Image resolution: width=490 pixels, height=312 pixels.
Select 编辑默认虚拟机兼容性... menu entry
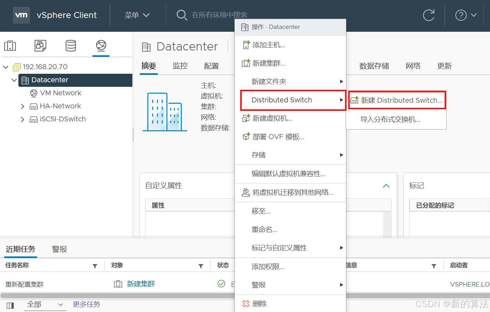point(290,174)
